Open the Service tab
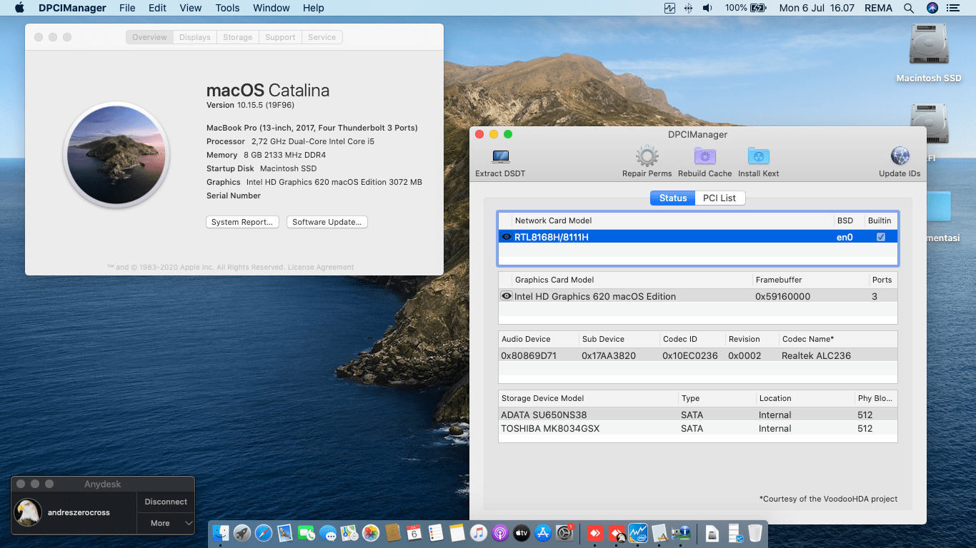This screenshot has width=976, height=548. coord(322,37)
